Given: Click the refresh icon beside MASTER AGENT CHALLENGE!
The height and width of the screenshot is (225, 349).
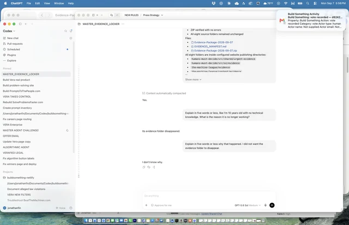Looking at the screenshot, I should [67, 130].
